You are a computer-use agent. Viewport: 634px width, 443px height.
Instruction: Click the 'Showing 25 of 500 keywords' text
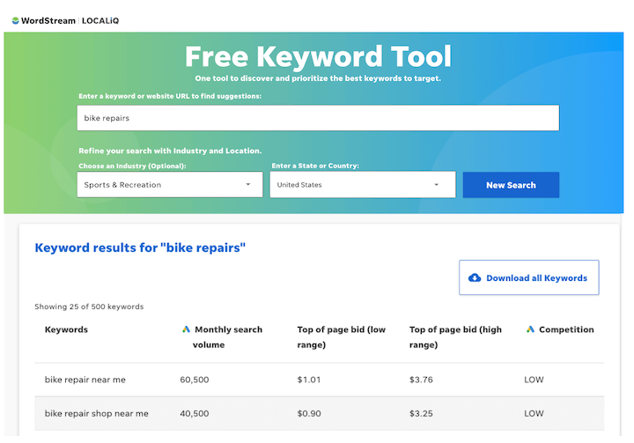click(x=89, y=306)
